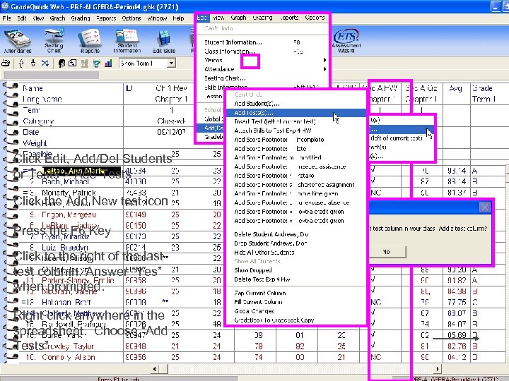
Task: Add Score Footnote: shortened assignment
Action: point(296,185)
